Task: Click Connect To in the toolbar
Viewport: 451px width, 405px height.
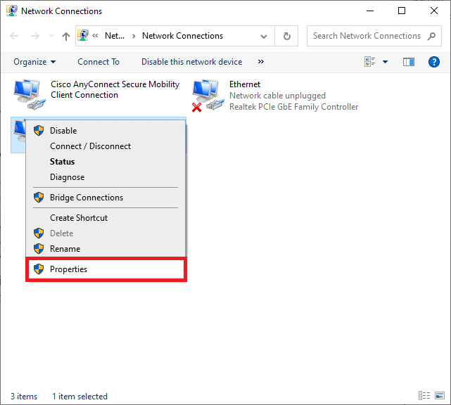Action: pyautogui.click(x=99, y=62)
